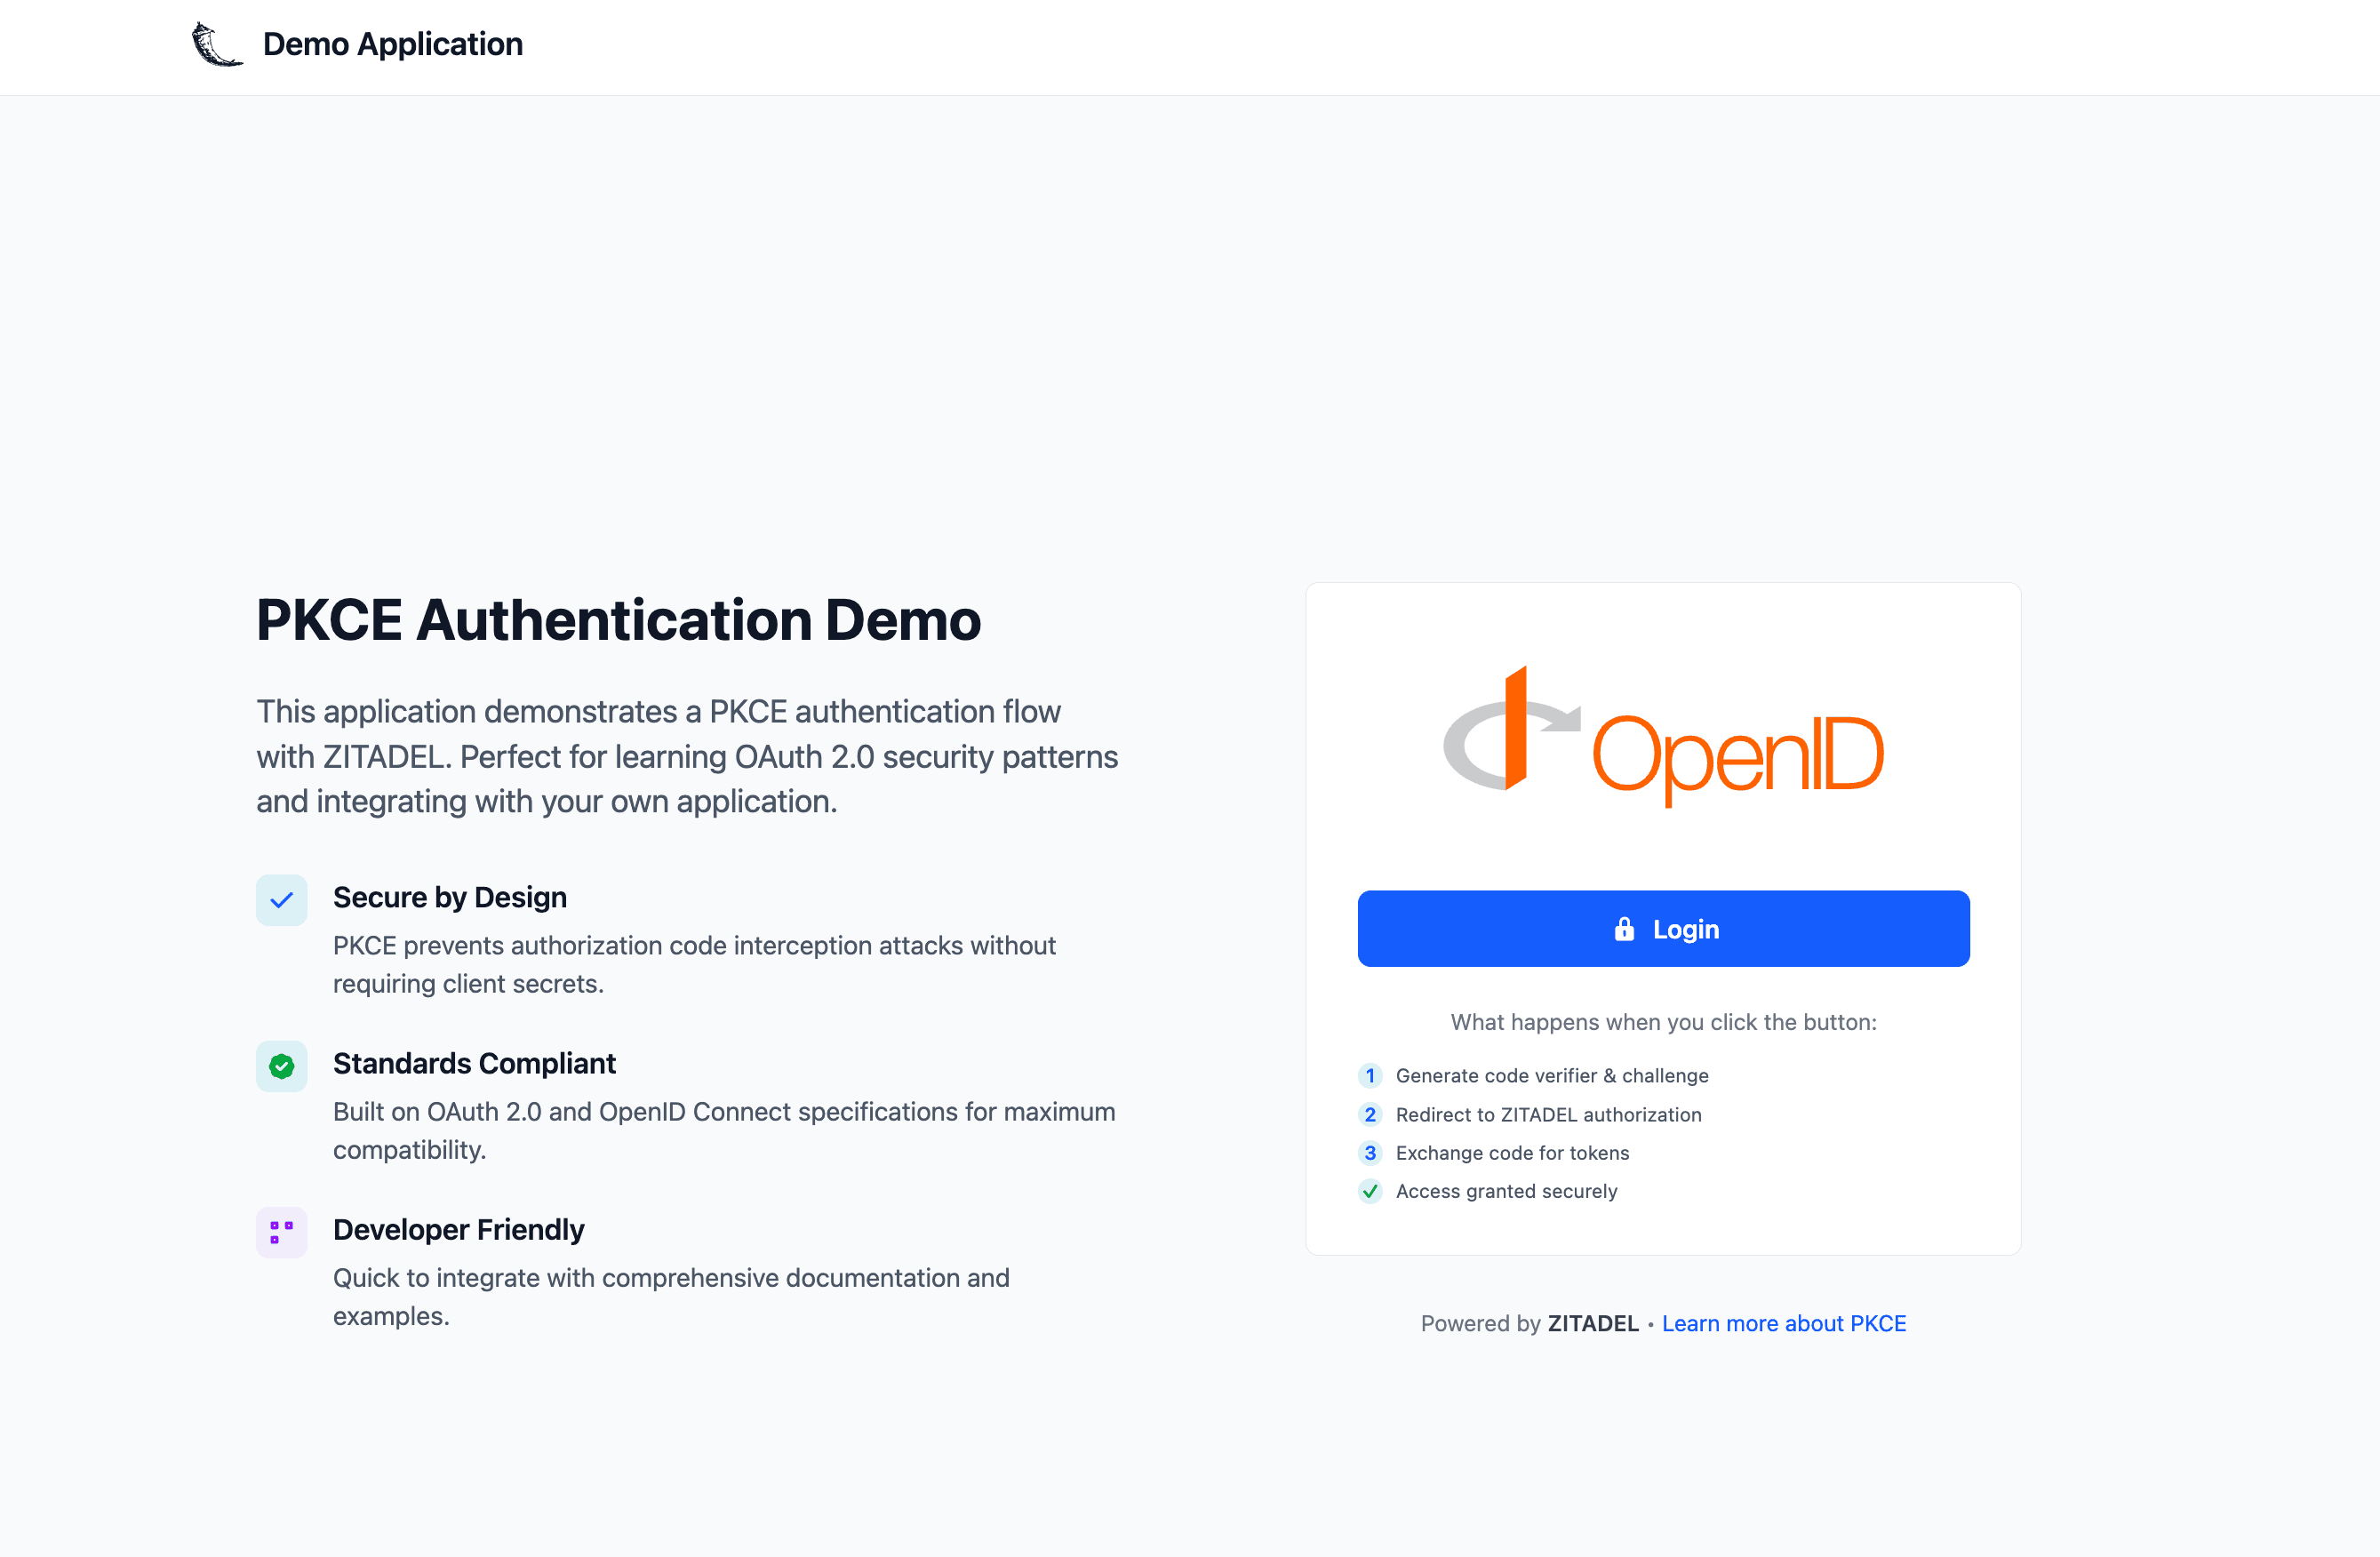2380x1557 pixels.
Task: Click 'Exchange code for tokens' text
Action: pos(1512,1153)
